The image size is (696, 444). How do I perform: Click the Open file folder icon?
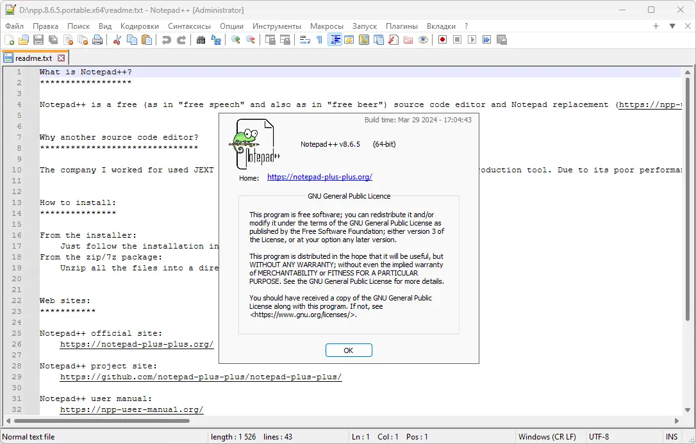click(24, 40)
